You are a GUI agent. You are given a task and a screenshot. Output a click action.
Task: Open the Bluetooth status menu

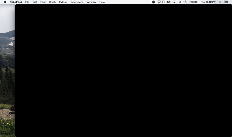pos(180,2)
